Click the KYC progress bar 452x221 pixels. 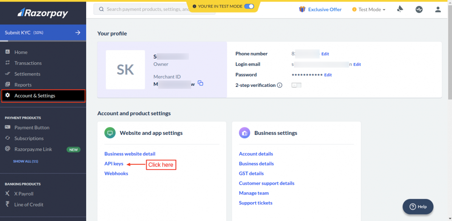point(43,41)
